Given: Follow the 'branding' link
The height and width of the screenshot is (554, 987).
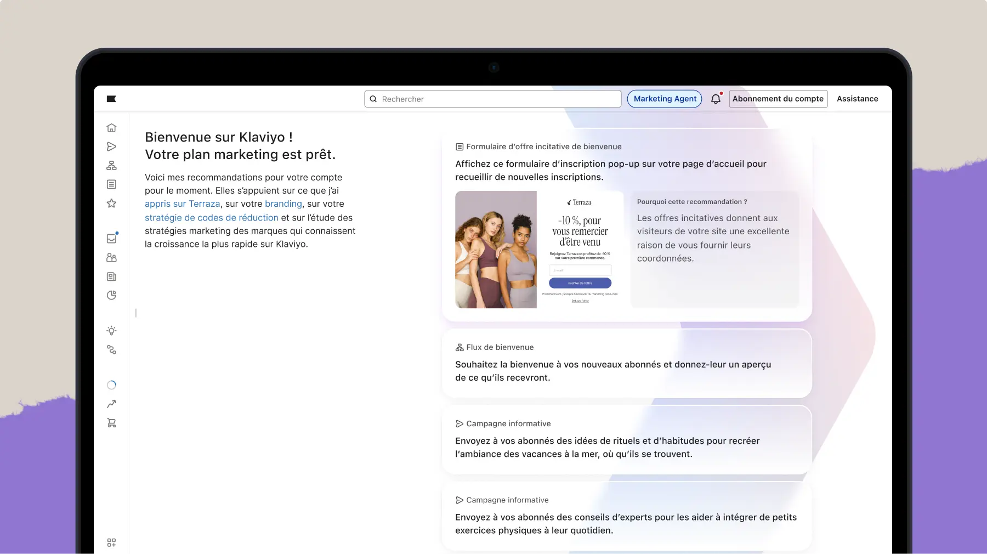Looking at the screenshot, I should (283, 203).
